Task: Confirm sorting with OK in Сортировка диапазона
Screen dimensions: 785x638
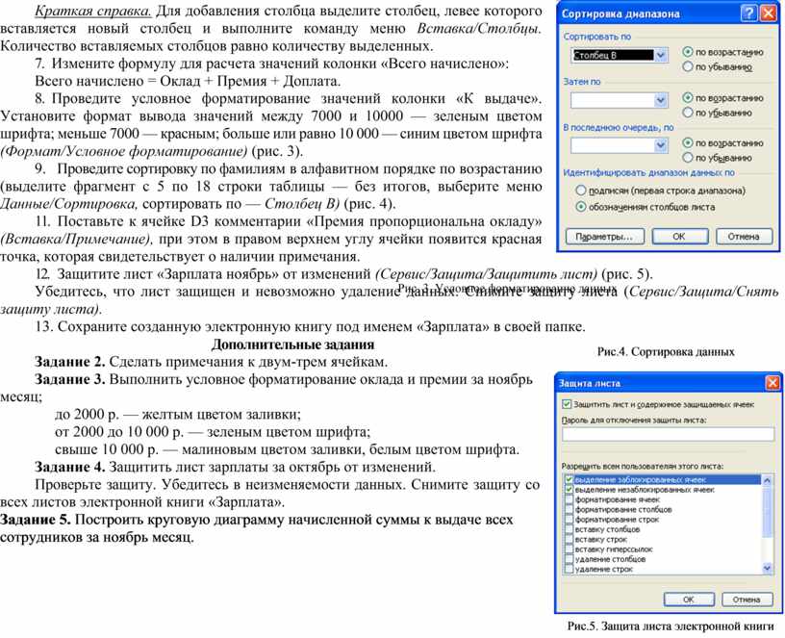Action: point(680,237)
